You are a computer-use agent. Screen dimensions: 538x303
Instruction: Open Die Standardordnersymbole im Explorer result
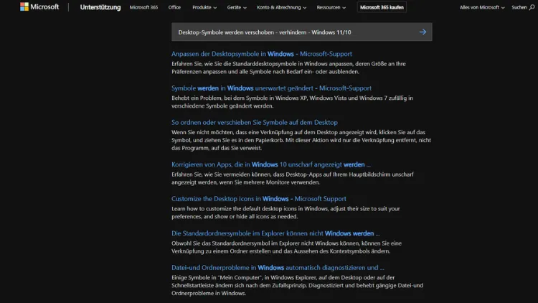pos(275,233)
